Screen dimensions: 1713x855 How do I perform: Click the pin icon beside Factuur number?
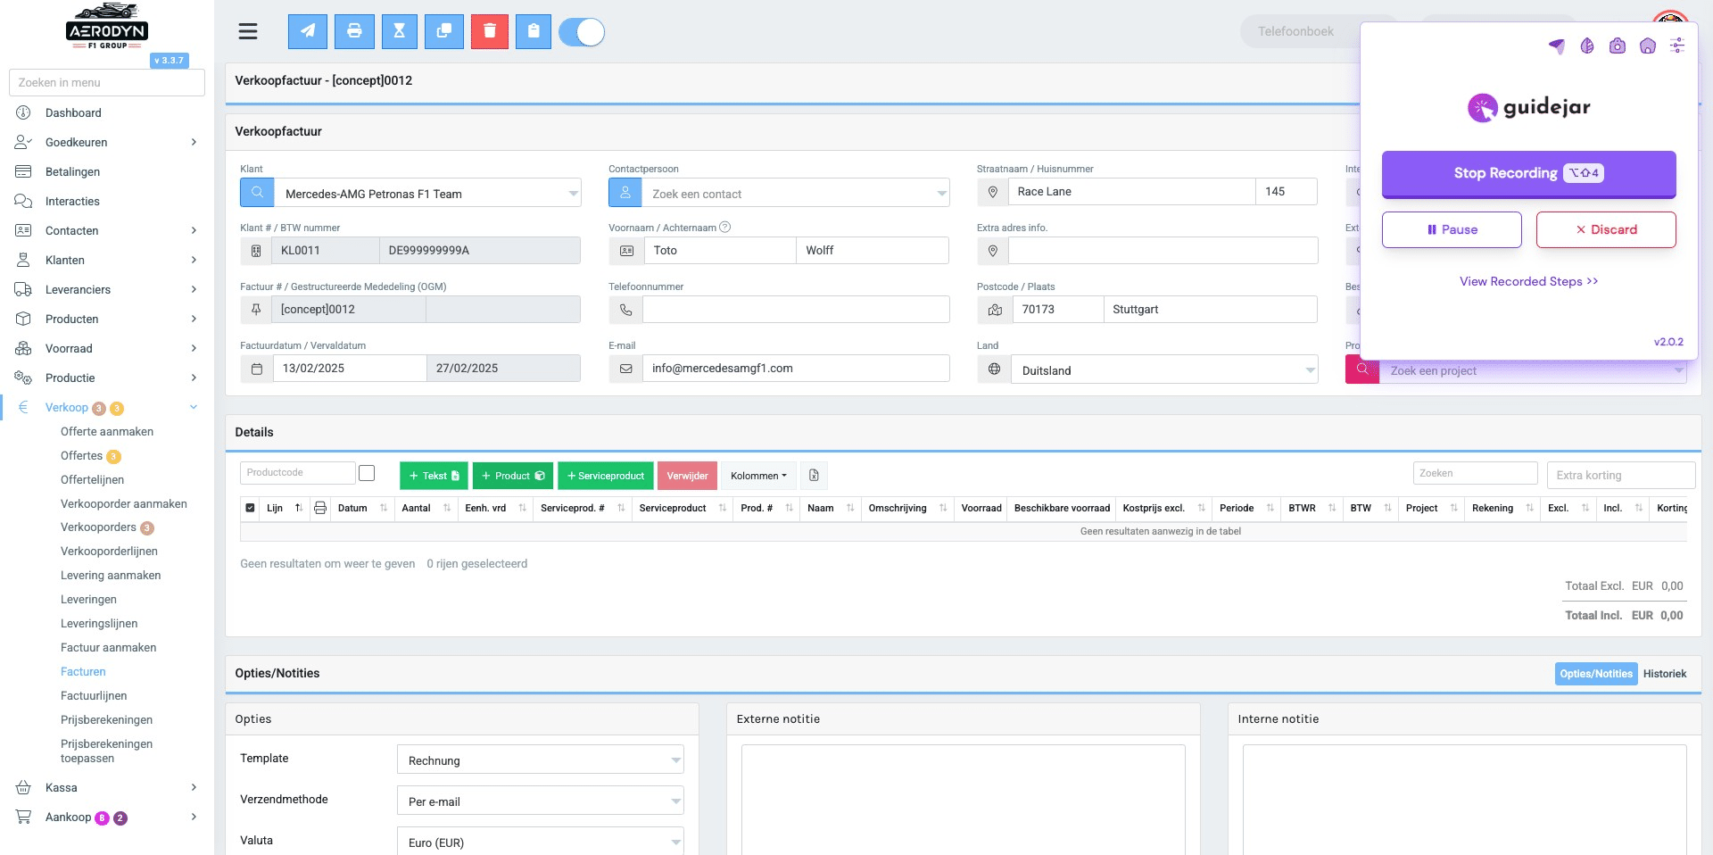(x=256, y=310)
